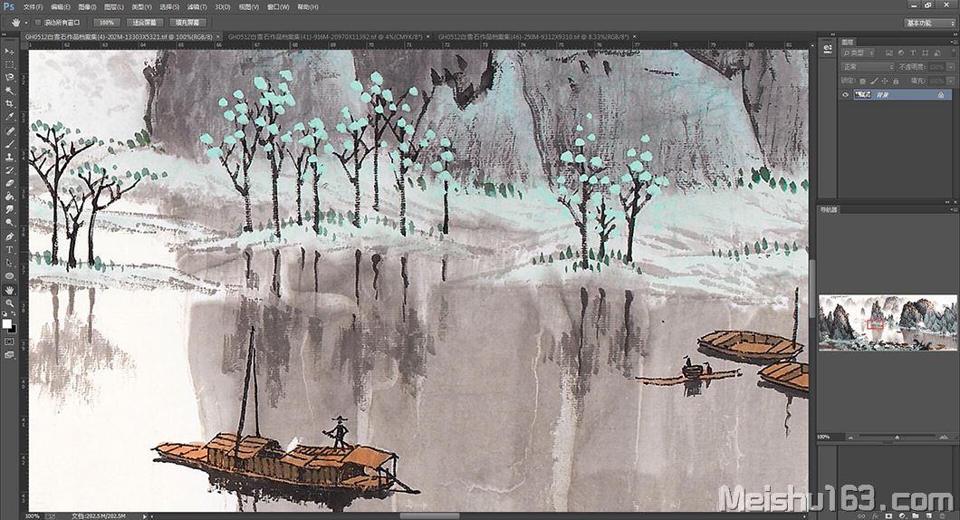Open the Edit (E) menu
The image size is (960, 520).
[x=60, y=6]
